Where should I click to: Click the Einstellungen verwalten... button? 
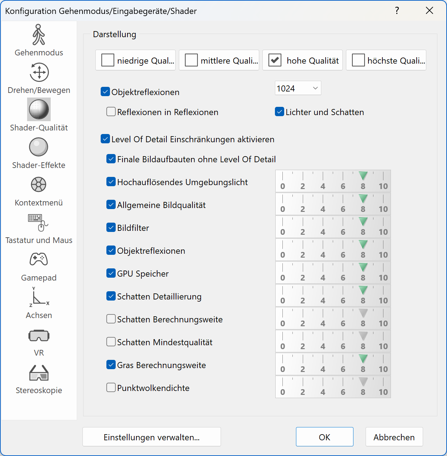151,437
